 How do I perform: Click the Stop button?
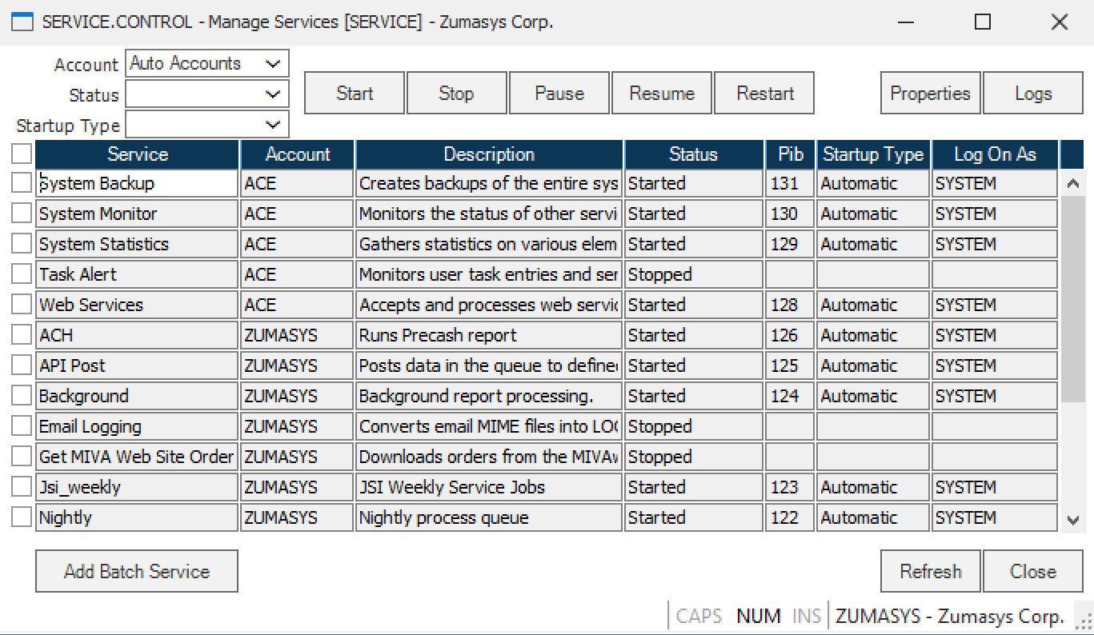tap(456, 93)
